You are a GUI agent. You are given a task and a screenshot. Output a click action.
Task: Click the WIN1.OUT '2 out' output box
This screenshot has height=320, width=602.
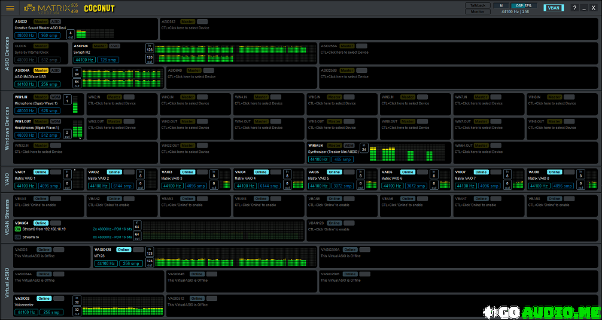click(67, 133)
